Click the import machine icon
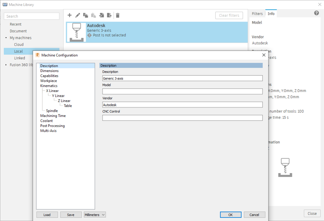The width and height of the screenshot is (324, 221). 102,15
